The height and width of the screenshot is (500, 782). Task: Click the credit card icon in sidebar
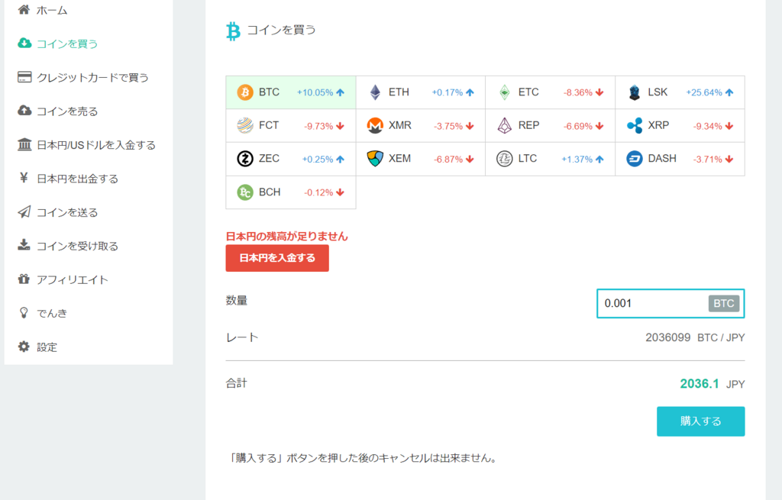tap(24, 77)
